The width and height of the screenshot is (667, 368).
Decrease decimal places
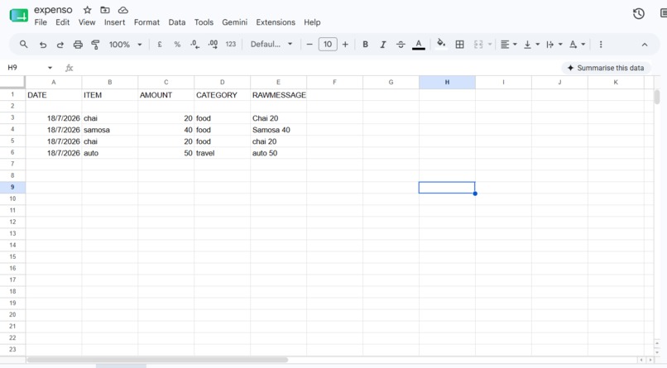click(x=194, y=44)
